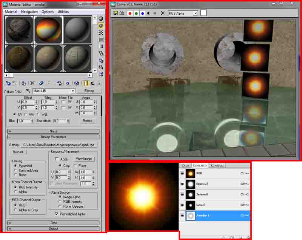Toggle the checkered Background icon

[x=101, y=33]
